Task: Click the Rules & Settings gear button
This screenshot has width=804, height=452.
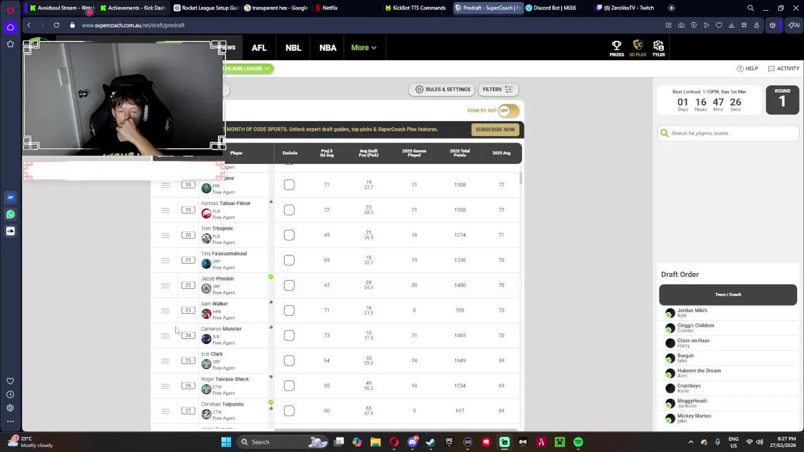Action: click(x=442, y=89)
